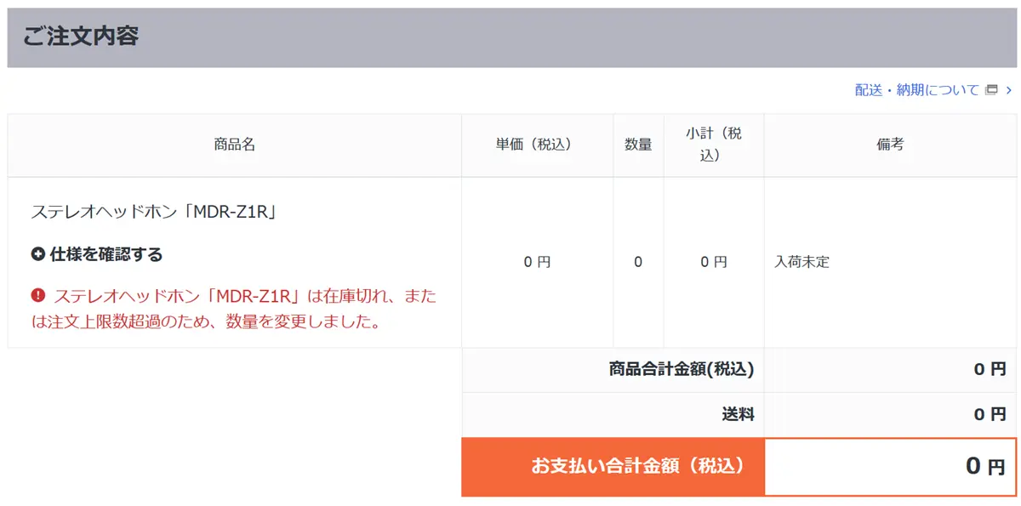This screenshot has height=506, width=1021.
Task: Click the ご注文内容 section heading
Action: (x=81, y=37)
